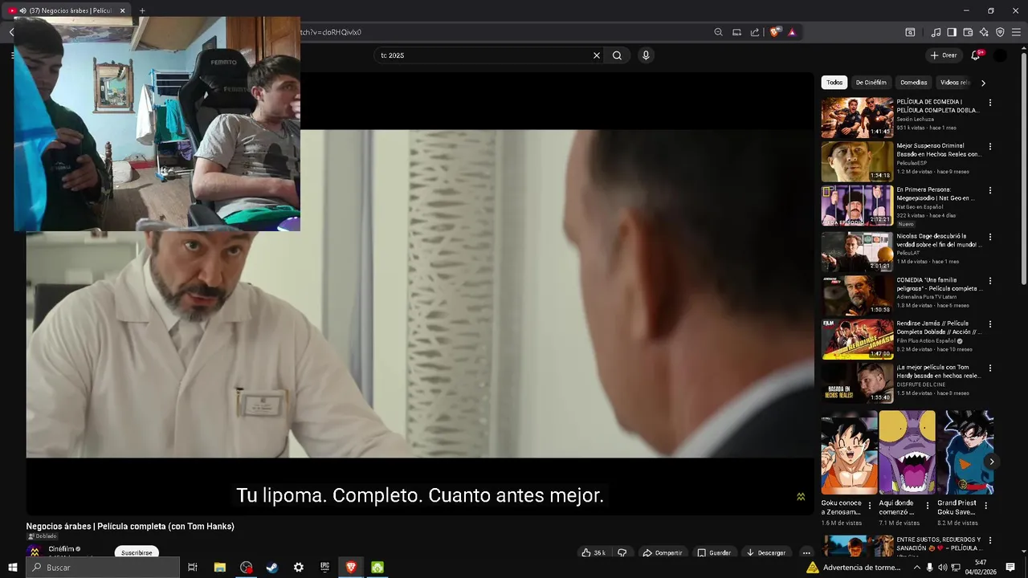Open Brave Rewards triangle icon
This screenshot has height=578, width=1028.
click(x=792, y=32)
